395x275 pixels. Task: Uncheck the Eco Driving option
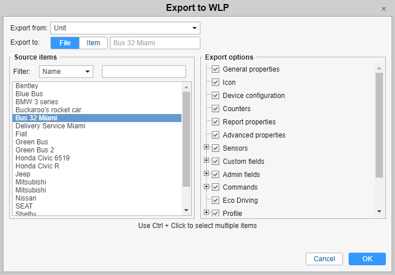pos(216,201)
